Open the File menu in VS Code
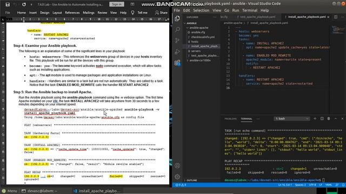346x194 pixels. 177,10
